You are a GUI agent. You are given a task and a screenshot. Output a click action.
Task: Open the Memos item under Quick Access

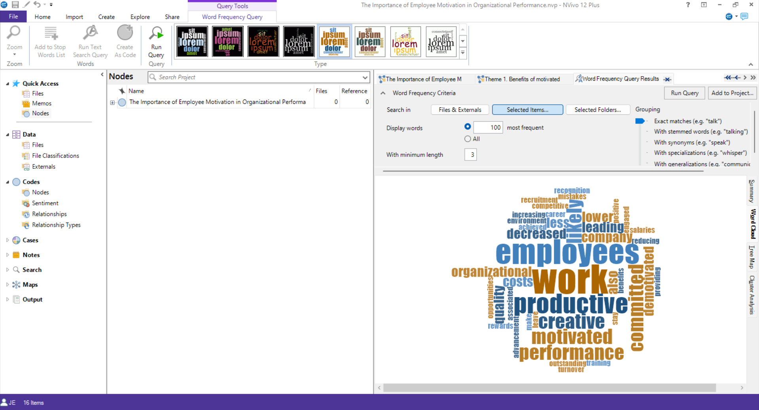coord(41,103)
